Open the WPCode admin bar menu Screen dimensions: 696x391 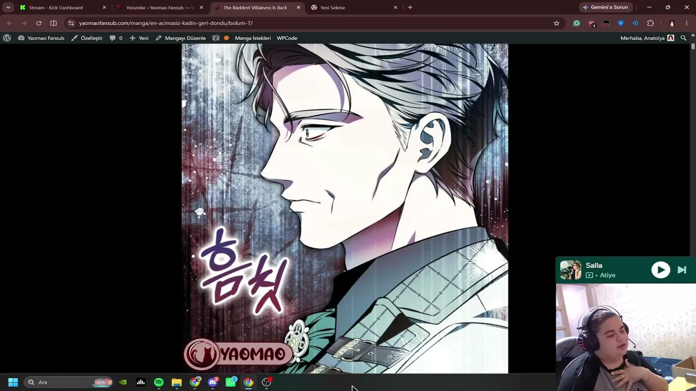pos(287,38)
